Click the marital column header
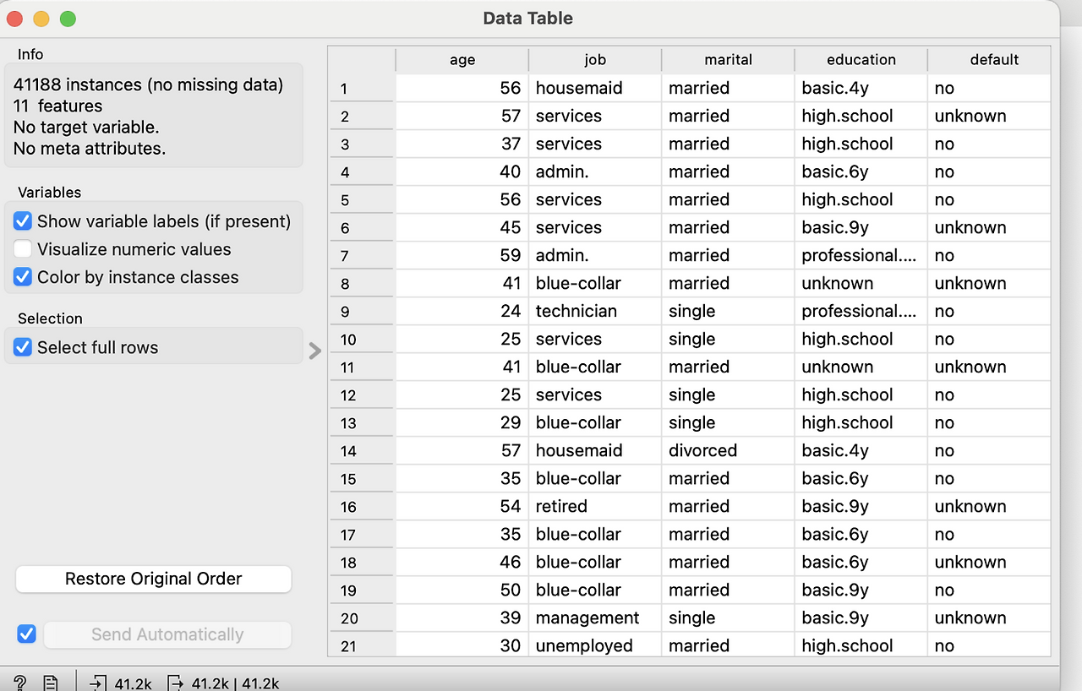The height and width of the screenshot is (691, 1082). tap(728, 60)
